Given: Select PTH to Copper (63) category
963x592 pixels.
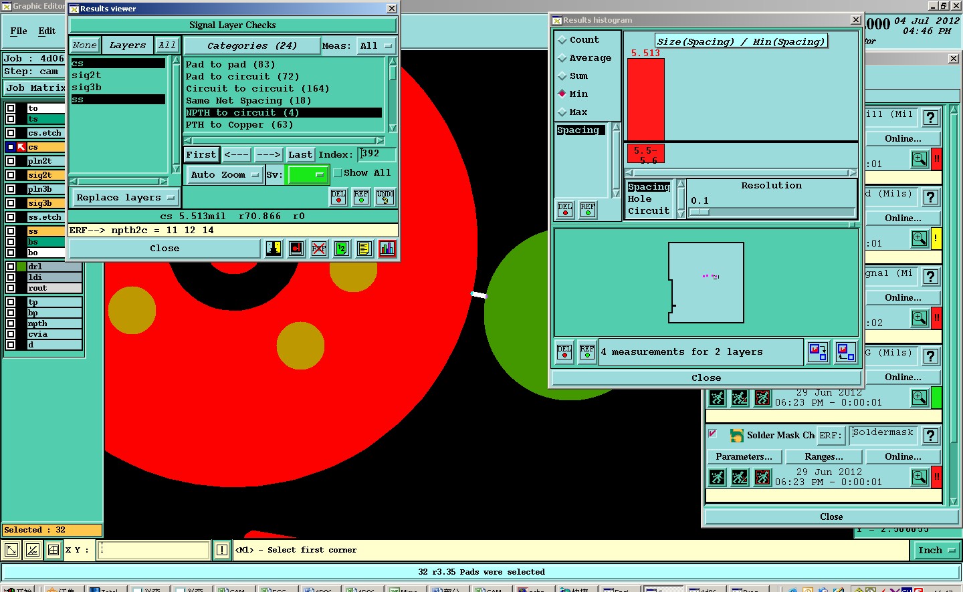Looking at the screenshot, I should point(239,125).
